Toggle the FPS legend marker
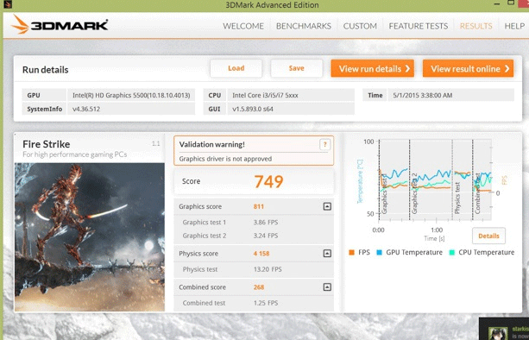529x340 pixels. click(351, 252)
